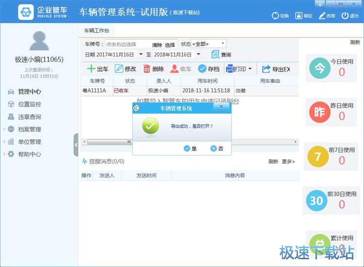The height and width of the screenshot is (267, 364).
Task: Click the 收车 person icon
Action: tap(175, 69)
